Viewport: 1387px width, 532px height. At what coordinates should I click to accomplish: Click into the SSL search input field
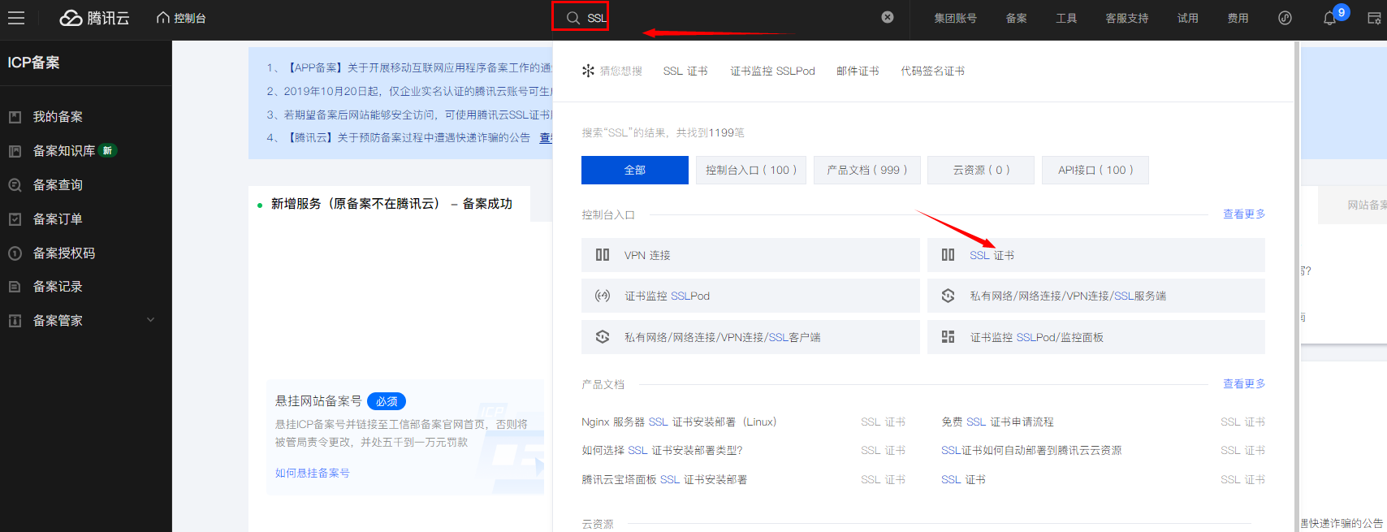tap(731, 18)
